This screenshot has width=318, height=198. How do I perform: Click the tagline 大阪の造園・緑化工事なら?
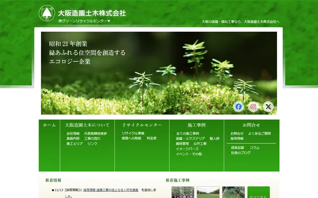click(x=241, y=22)
